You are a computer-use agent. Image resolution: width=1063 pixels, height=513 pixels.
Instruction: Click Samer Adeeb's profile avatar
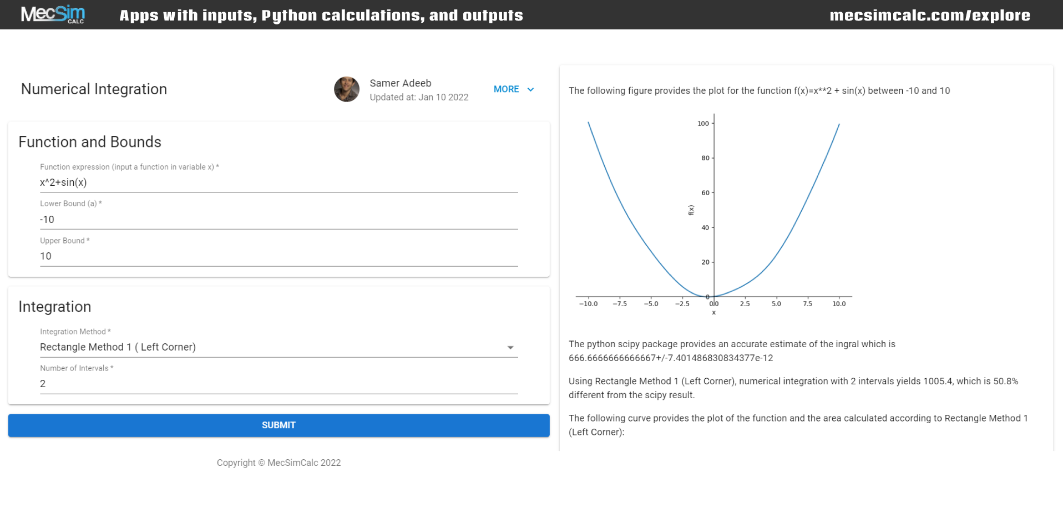click(x=346, y=89)
